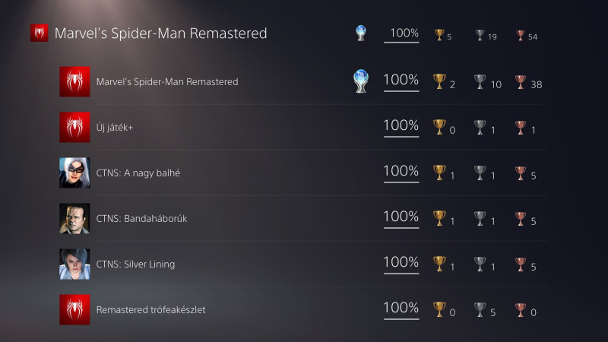Screen dimensions: 608x342
Task: Select the Remastered trófeakészlet entry
Action: tap(150, 309)
